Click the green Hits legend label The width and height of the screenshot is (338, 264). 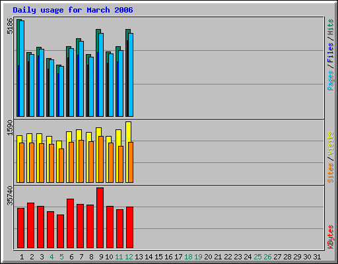[x=331, y=27]
